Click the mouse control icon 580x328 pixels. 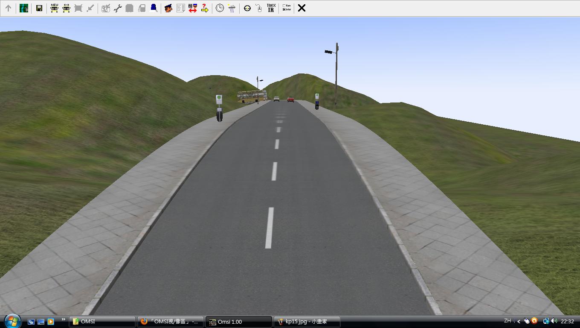click(x=259, y=8)
